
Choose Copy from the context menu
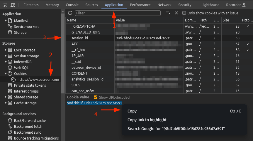coord(132,111)
